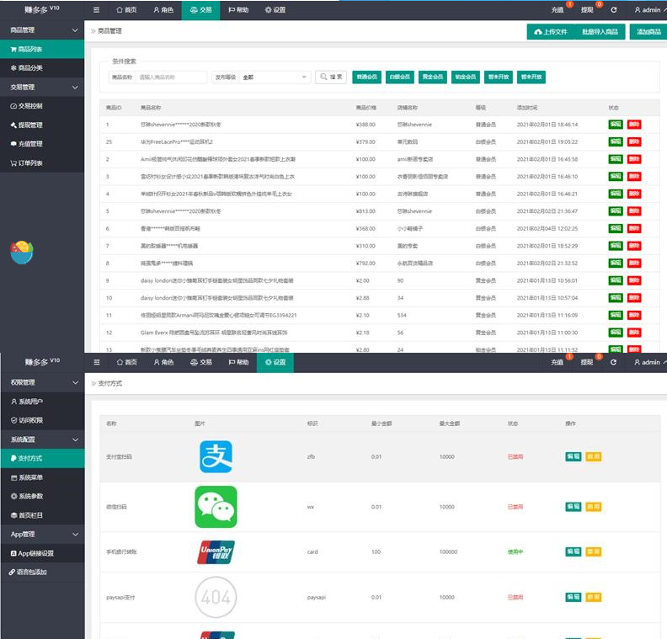Disable the 手机银行转账 payment method
This screenshot has width=667, height=639.
pyautogui.click(x=593, y=551)
